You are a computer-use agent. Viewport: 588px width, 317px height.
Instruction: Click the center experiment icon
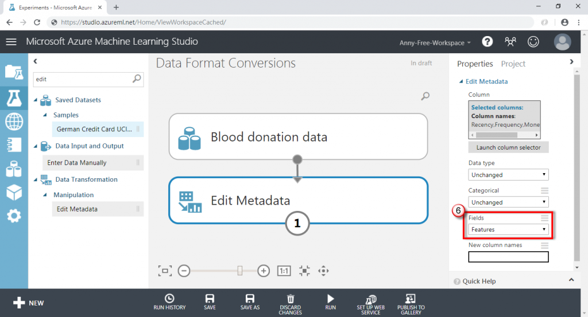(x=304, y=271)
